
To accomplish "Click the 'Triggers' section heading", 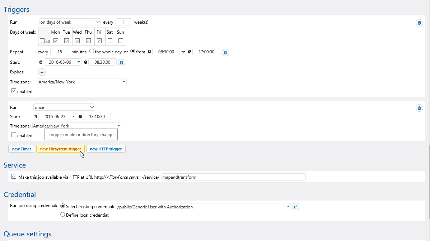I will coord(17,9).
